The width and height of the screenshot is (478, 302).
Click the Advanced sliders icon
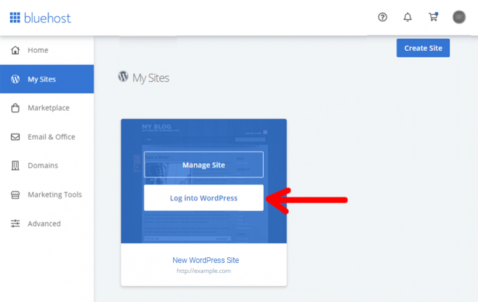pos(15,224)
